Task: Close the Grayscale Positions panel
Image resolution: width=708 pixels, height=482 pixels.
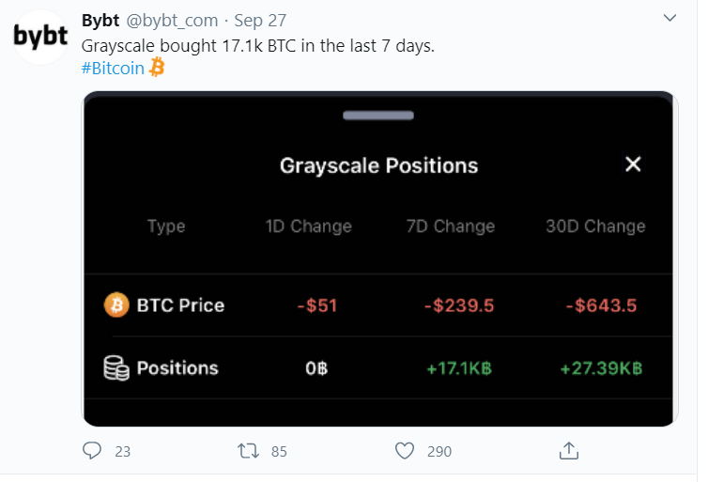Action: 633,164
